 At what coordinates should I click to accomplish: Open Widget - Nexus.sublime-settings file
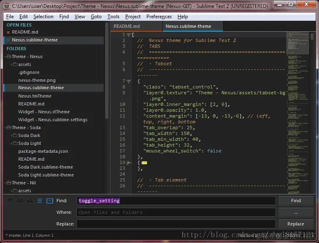53,120
